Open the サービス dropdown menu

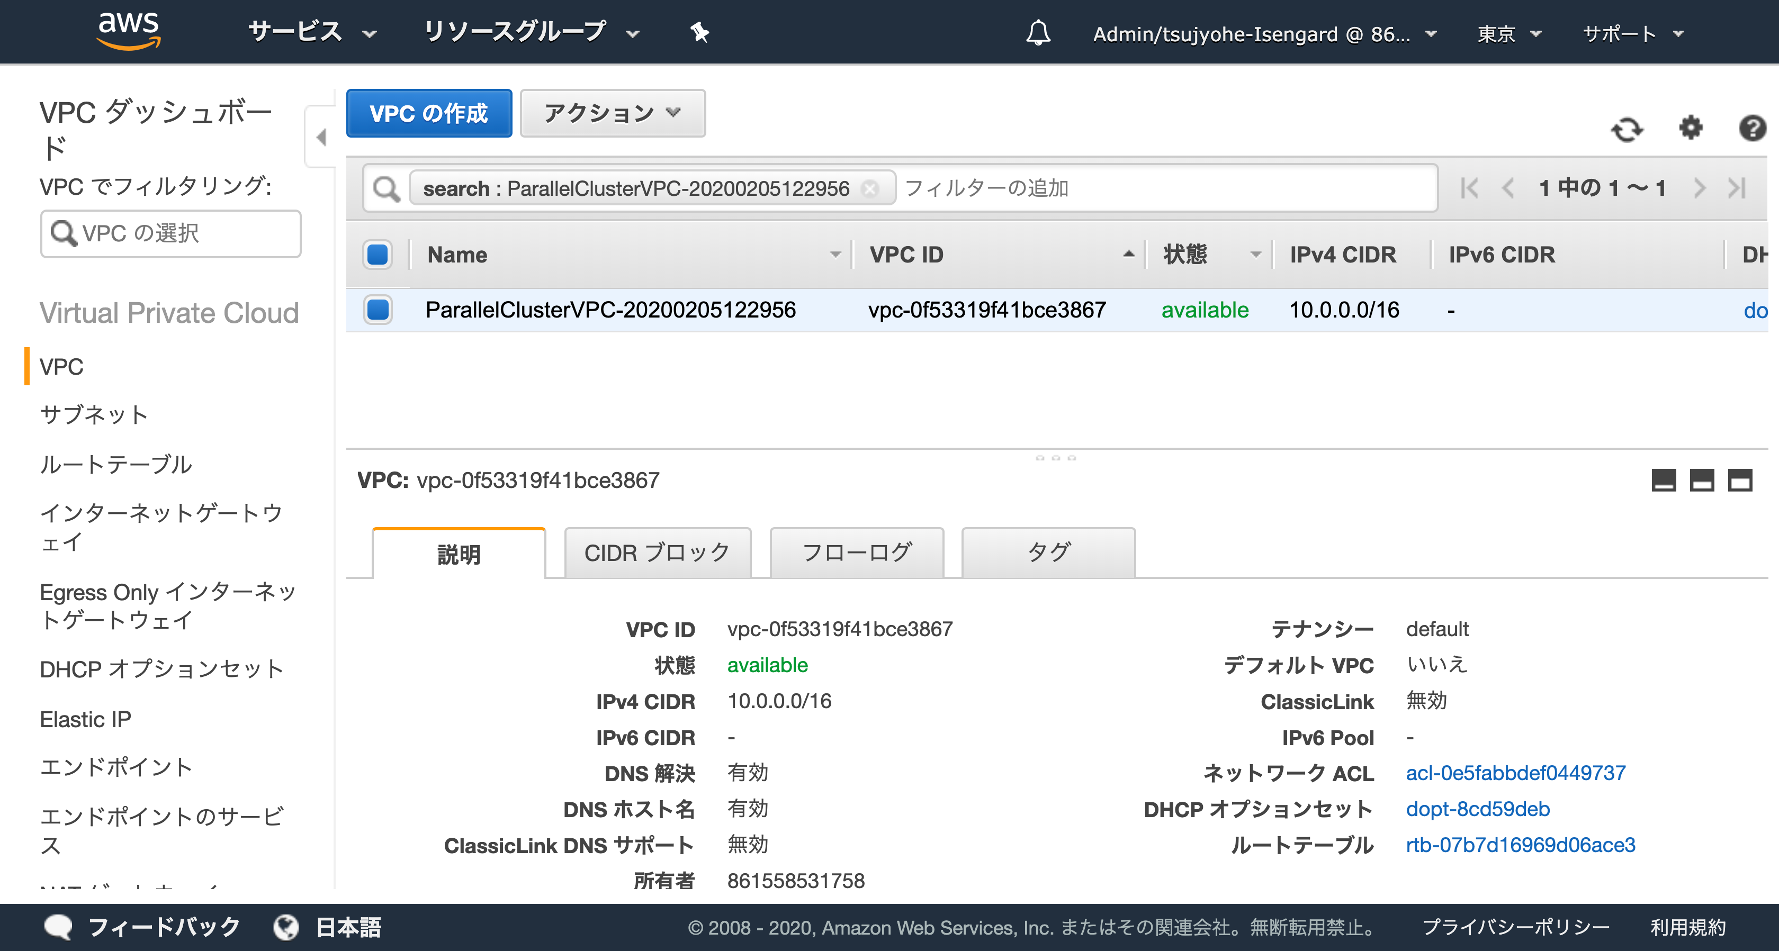pos(312,32)
